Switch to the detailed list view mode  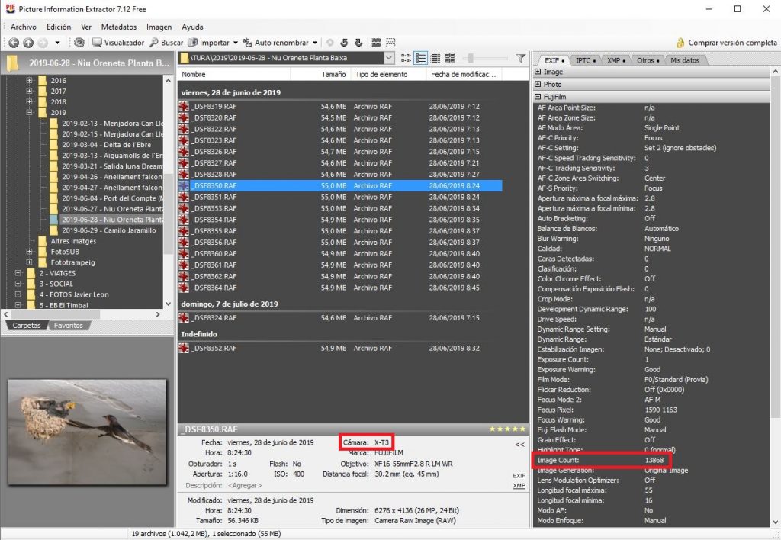coord(420,58)
